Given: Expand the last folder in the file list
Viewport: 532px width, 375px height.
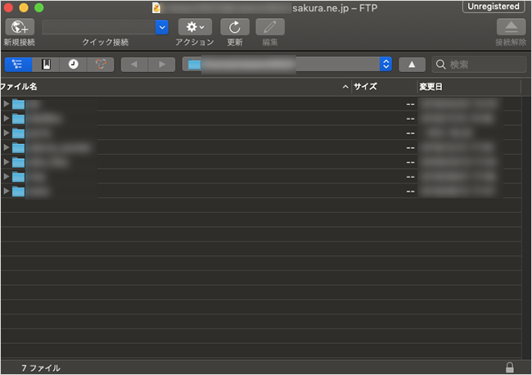Looking at the screenshot, I should pyautogui.click(x=7, y=191).
